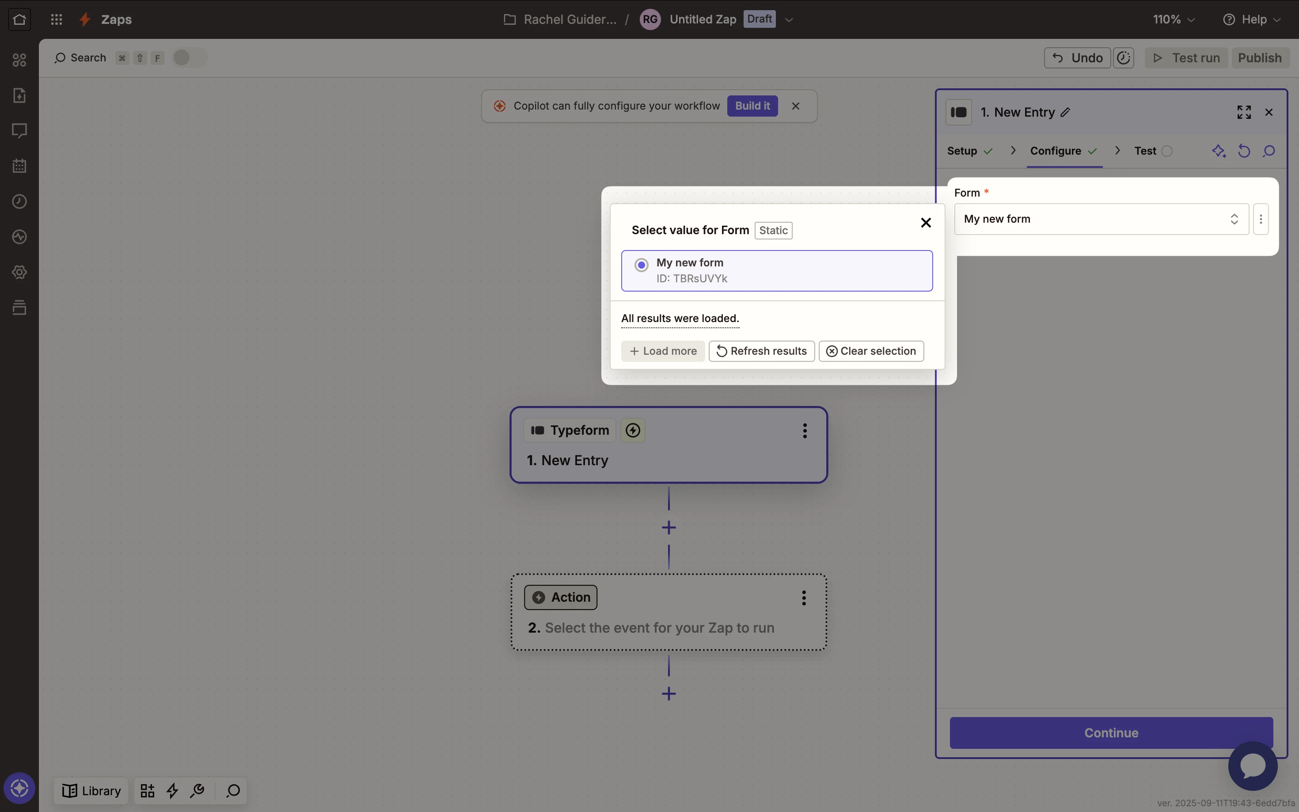Open the Rachel Guider folder breadcrumb
Viewport: 1299px width, 812px height.
[x=560, y=19]
